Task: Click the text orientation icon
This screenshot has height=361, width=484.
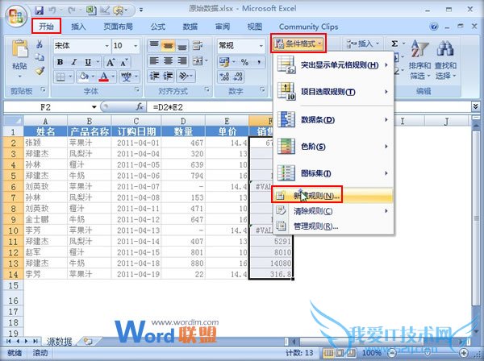Action: tap(183, 76)
